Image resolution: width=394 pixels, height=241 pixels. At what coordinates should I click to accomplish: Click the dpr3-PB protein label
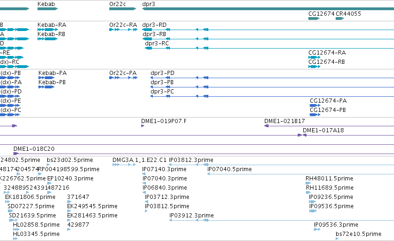[x=162, y=82]
